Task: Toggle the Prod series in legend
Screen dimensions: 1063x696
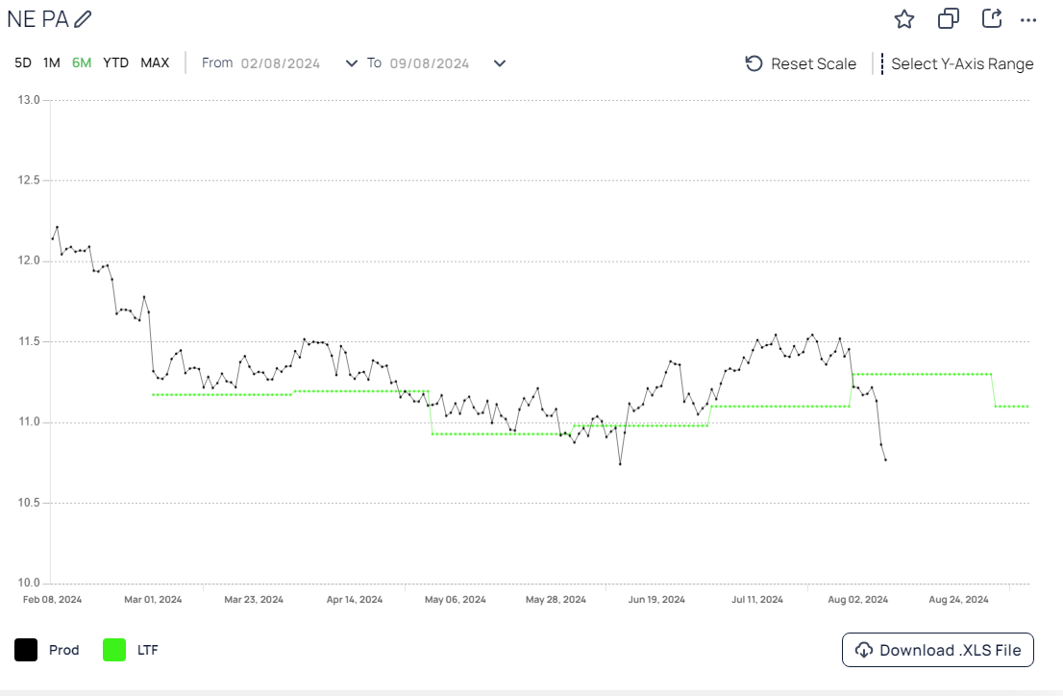Action: [63, 650]
